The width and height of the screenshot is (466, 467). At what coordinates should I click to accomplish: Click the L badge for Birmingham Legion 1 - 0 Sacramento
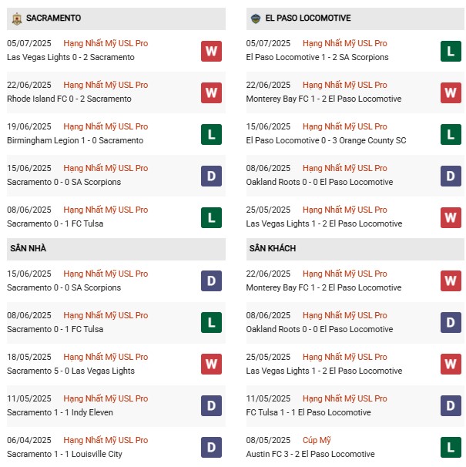(211, 134)
